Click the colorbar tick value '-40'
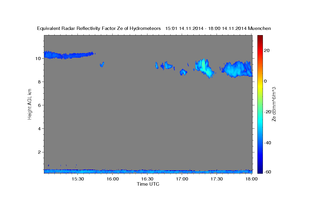Image resolution: width=312 pixels, height=208 pixels. pos(267,143)
